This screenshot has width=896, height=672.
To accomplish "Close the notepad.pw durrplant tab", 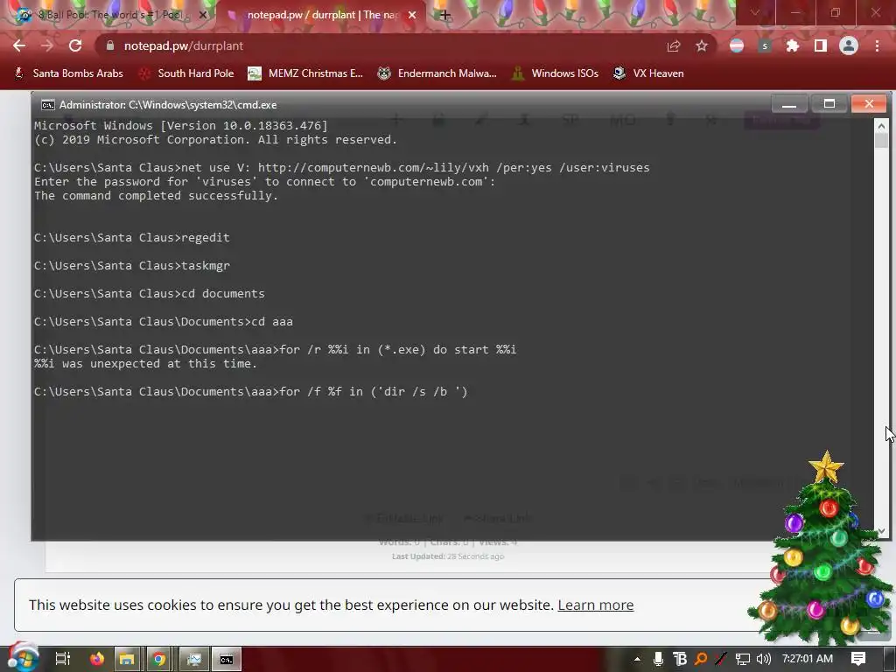I will click(412, 15).
